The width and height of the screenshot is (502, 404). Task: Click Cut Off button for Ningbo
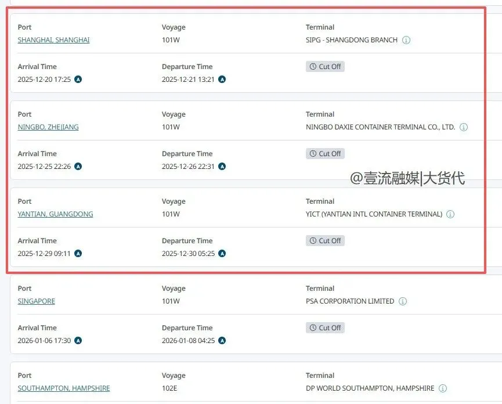pos(325,154)
